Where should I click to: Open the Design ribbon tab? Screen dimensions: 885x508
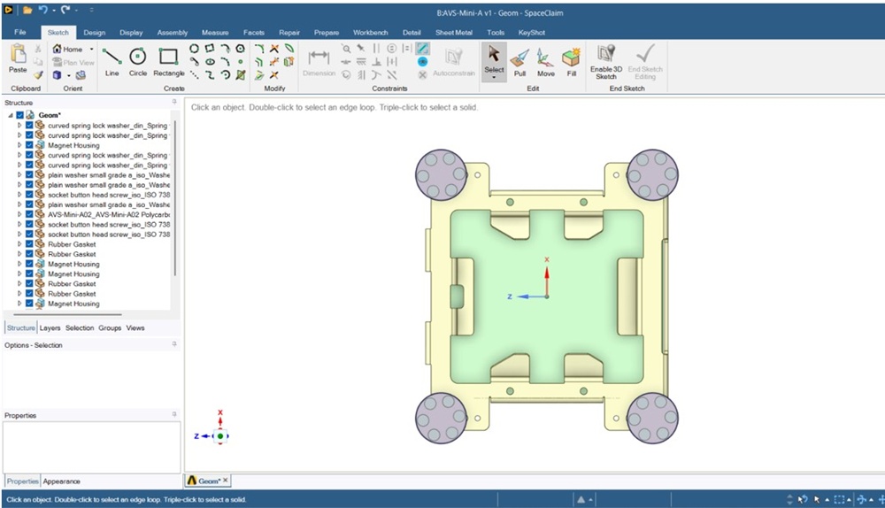tap(95, 33)
